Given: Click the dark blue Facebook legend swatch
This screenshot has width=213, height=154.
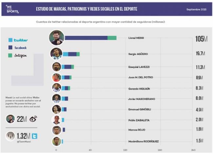Looking at the screenshot, I should coord(10,48).
